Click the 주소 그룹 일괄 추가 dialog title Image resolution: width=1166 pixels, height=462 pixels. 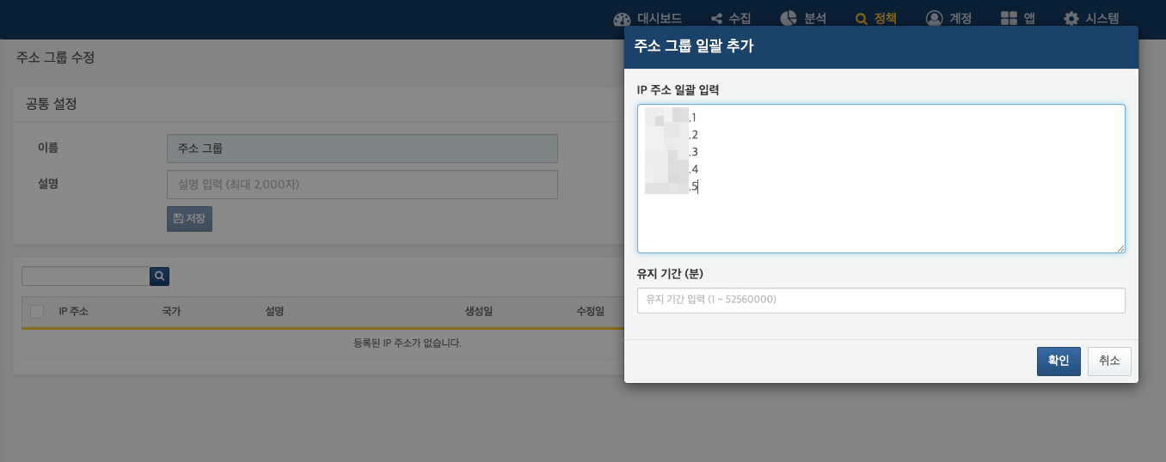(x=694, y=46)
